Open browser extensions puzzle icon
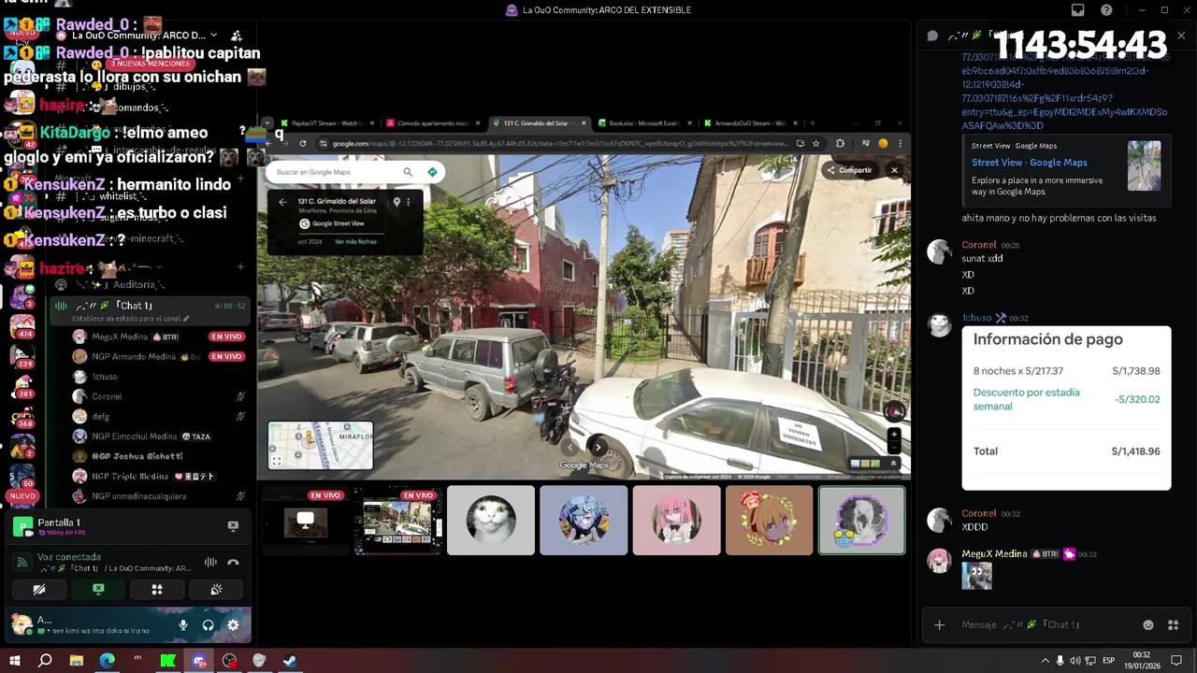The height and width of the screenshot is (673, 1197). pyautogui.click(x=839, y=143)
